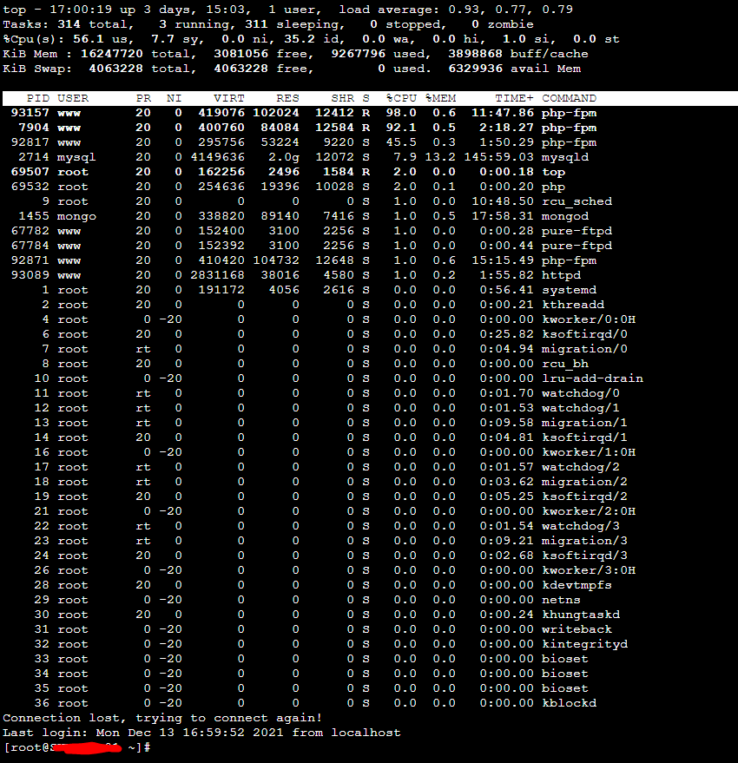This screenshot has height=763, width=738.
Task: Click kintegrityd process name
Action: coord(584,644)
